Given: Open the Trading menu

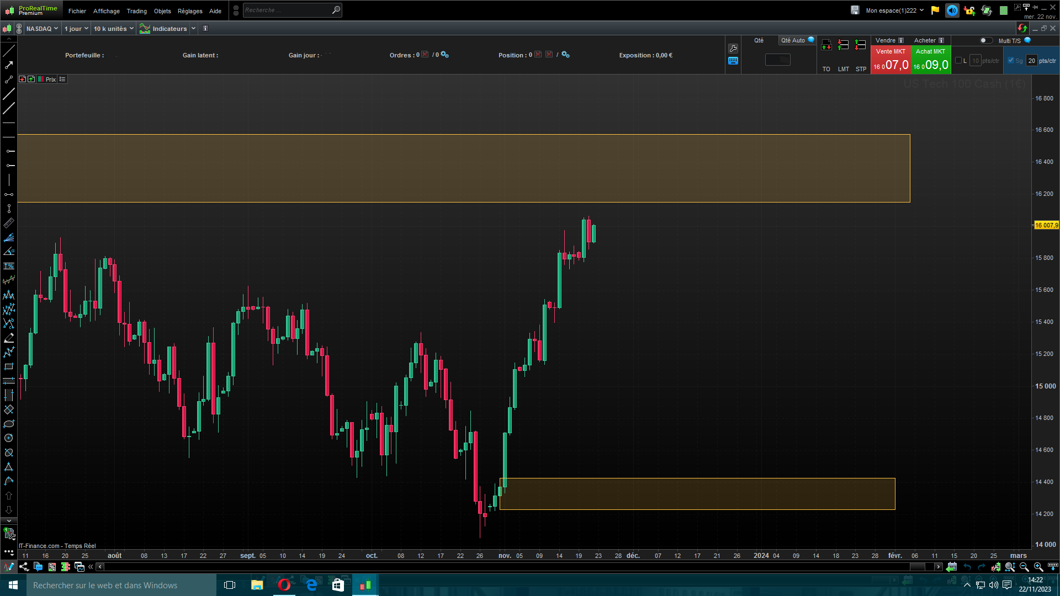Looking at the screenshot, I should coord(136,11).
